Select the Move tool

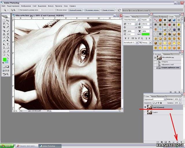pyautogui.click(x=8, y=21)
